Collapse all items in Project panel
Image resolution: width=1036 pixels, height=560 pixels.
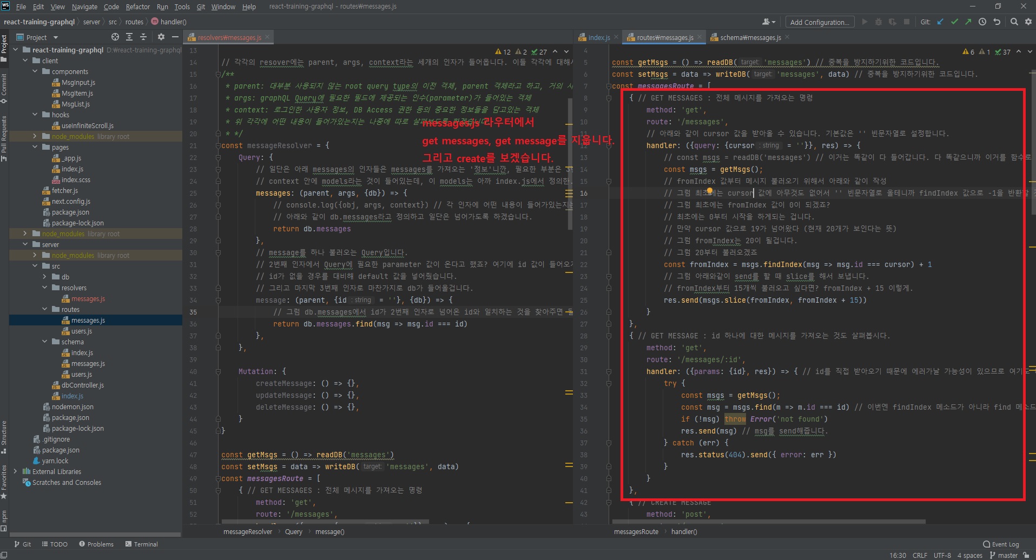143,37
